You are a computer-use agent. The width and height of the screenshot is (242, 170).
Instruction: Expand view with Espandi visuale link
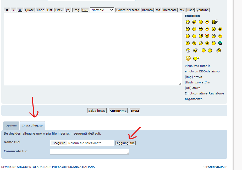click(x=215, y=167)
